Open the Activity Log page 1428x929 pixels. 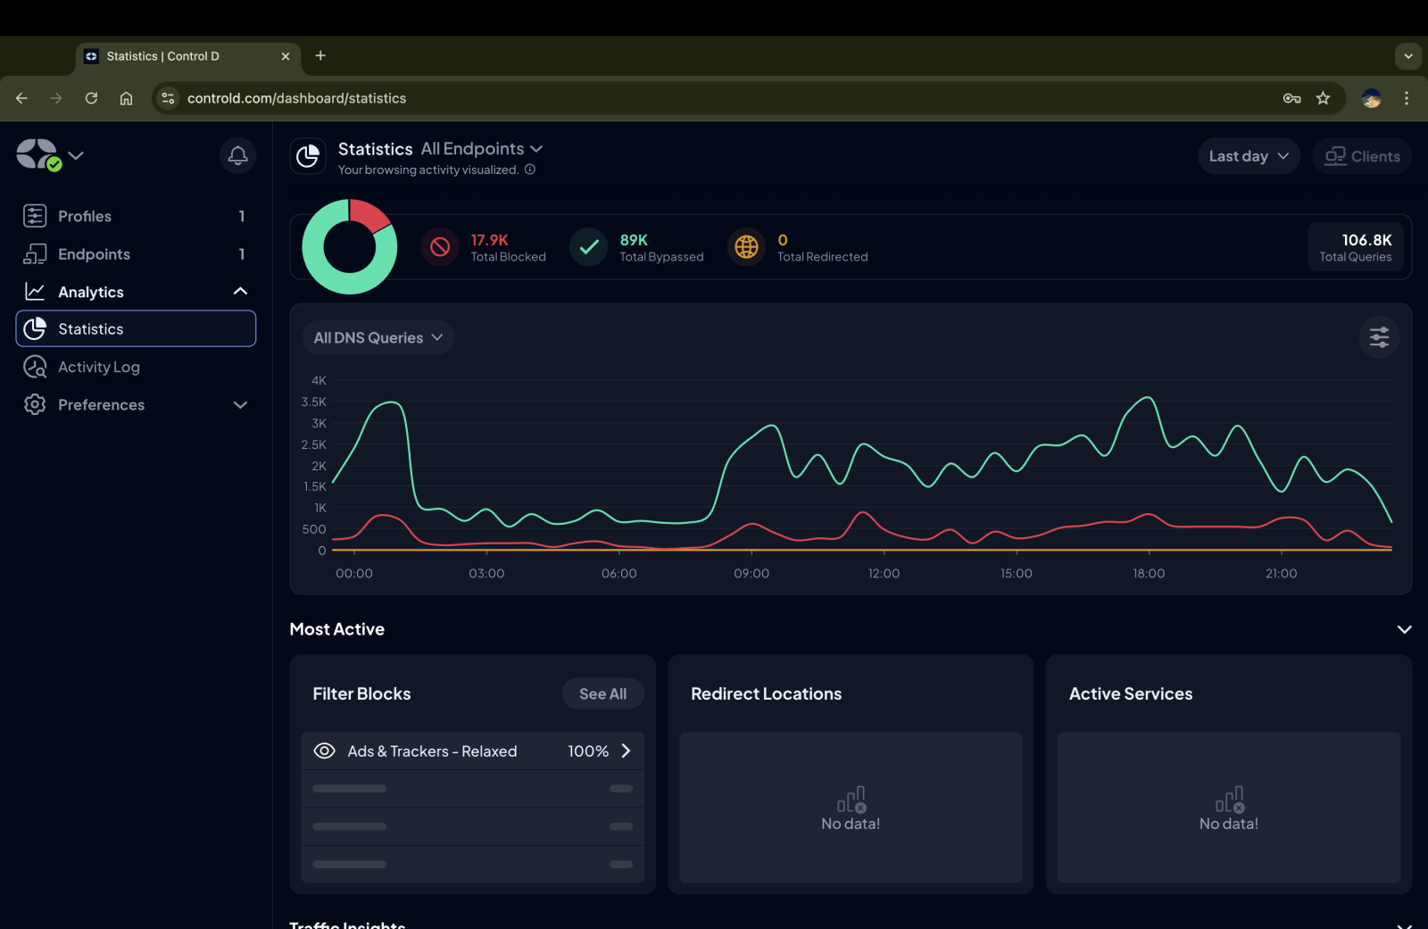tap(136, 367)
